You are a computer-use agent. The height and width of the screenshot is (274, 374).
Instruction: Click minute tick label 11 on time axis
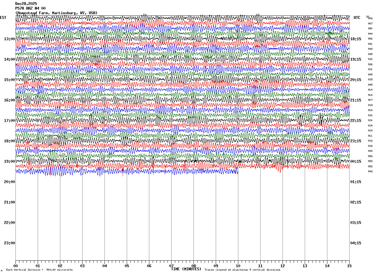[x=260, y=266]
